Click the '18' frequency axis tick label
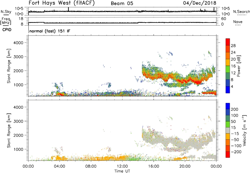 coord(21,19)
